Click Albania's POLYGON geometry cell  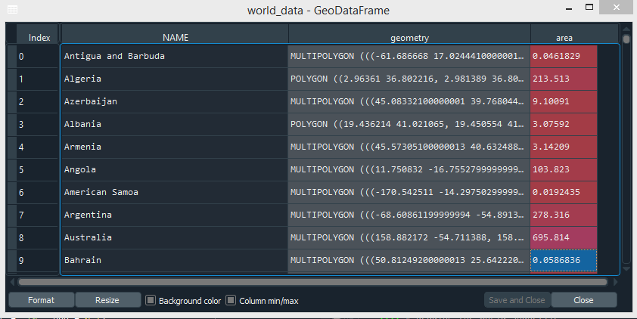(409, 124)
